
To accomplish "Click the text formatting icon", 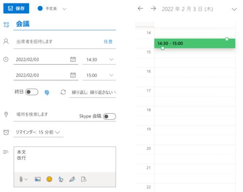I will coord(61,179).
